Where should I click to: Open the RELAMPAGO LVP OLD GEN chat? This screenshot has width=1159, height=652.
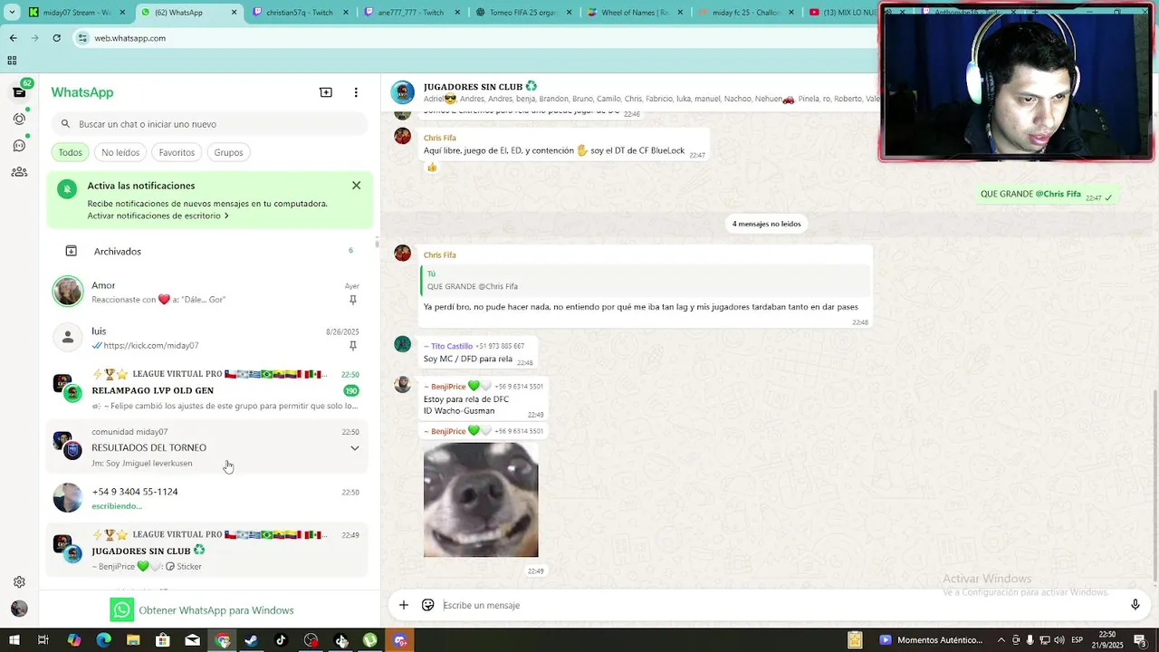(x=210, y=390)
